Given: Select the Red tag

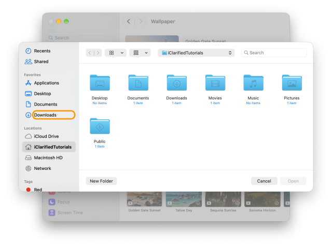Looking at the screenshot, I should click(34, 190).
